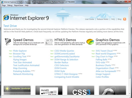Viewport: 132px width, 98px height.
Task: Click the Test Drive heading
Action: coord(10,26)
